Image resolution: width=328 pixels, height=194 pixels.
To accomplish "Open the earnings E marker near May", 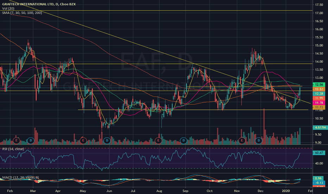I will point(83,140).
